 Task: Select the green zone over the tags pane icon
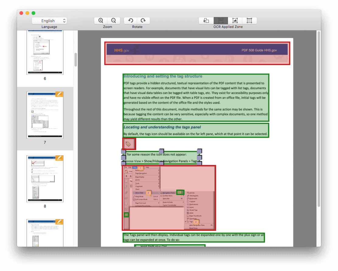(126, 215)
